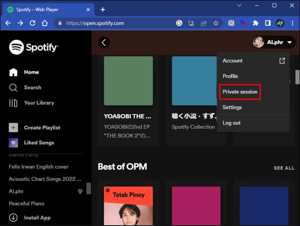
Task: Open the magenta playlist cover
Action: (196, 206)
